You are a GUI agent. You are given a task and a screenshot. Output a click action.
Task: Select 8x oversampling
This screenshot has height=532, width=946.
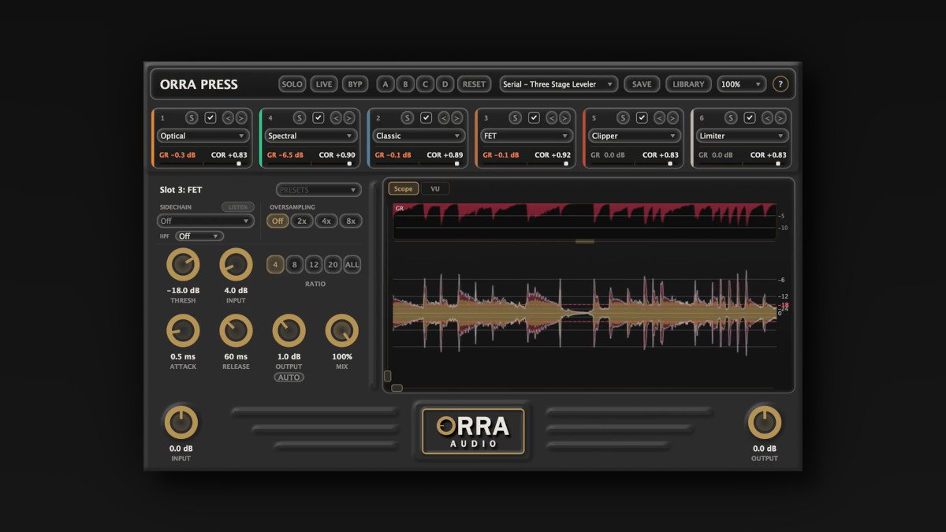[351, 221]
